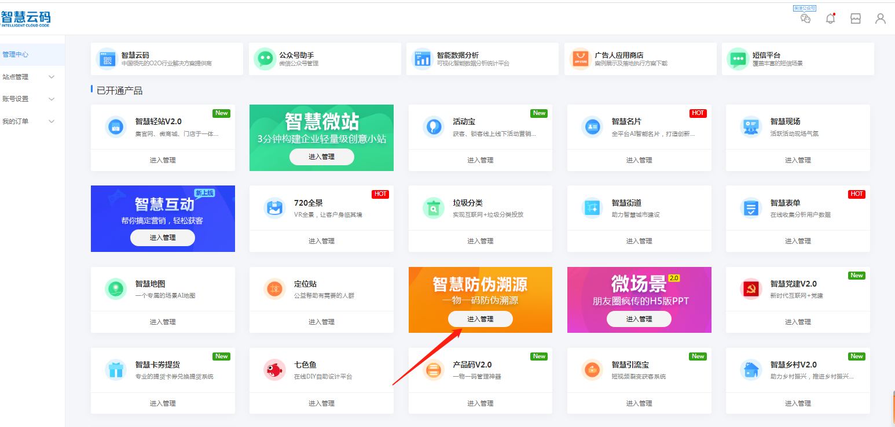The height and width of the screenshot is (427, 895).
Task: Click the WeChat follow icon in header
Action: (805, 18)
